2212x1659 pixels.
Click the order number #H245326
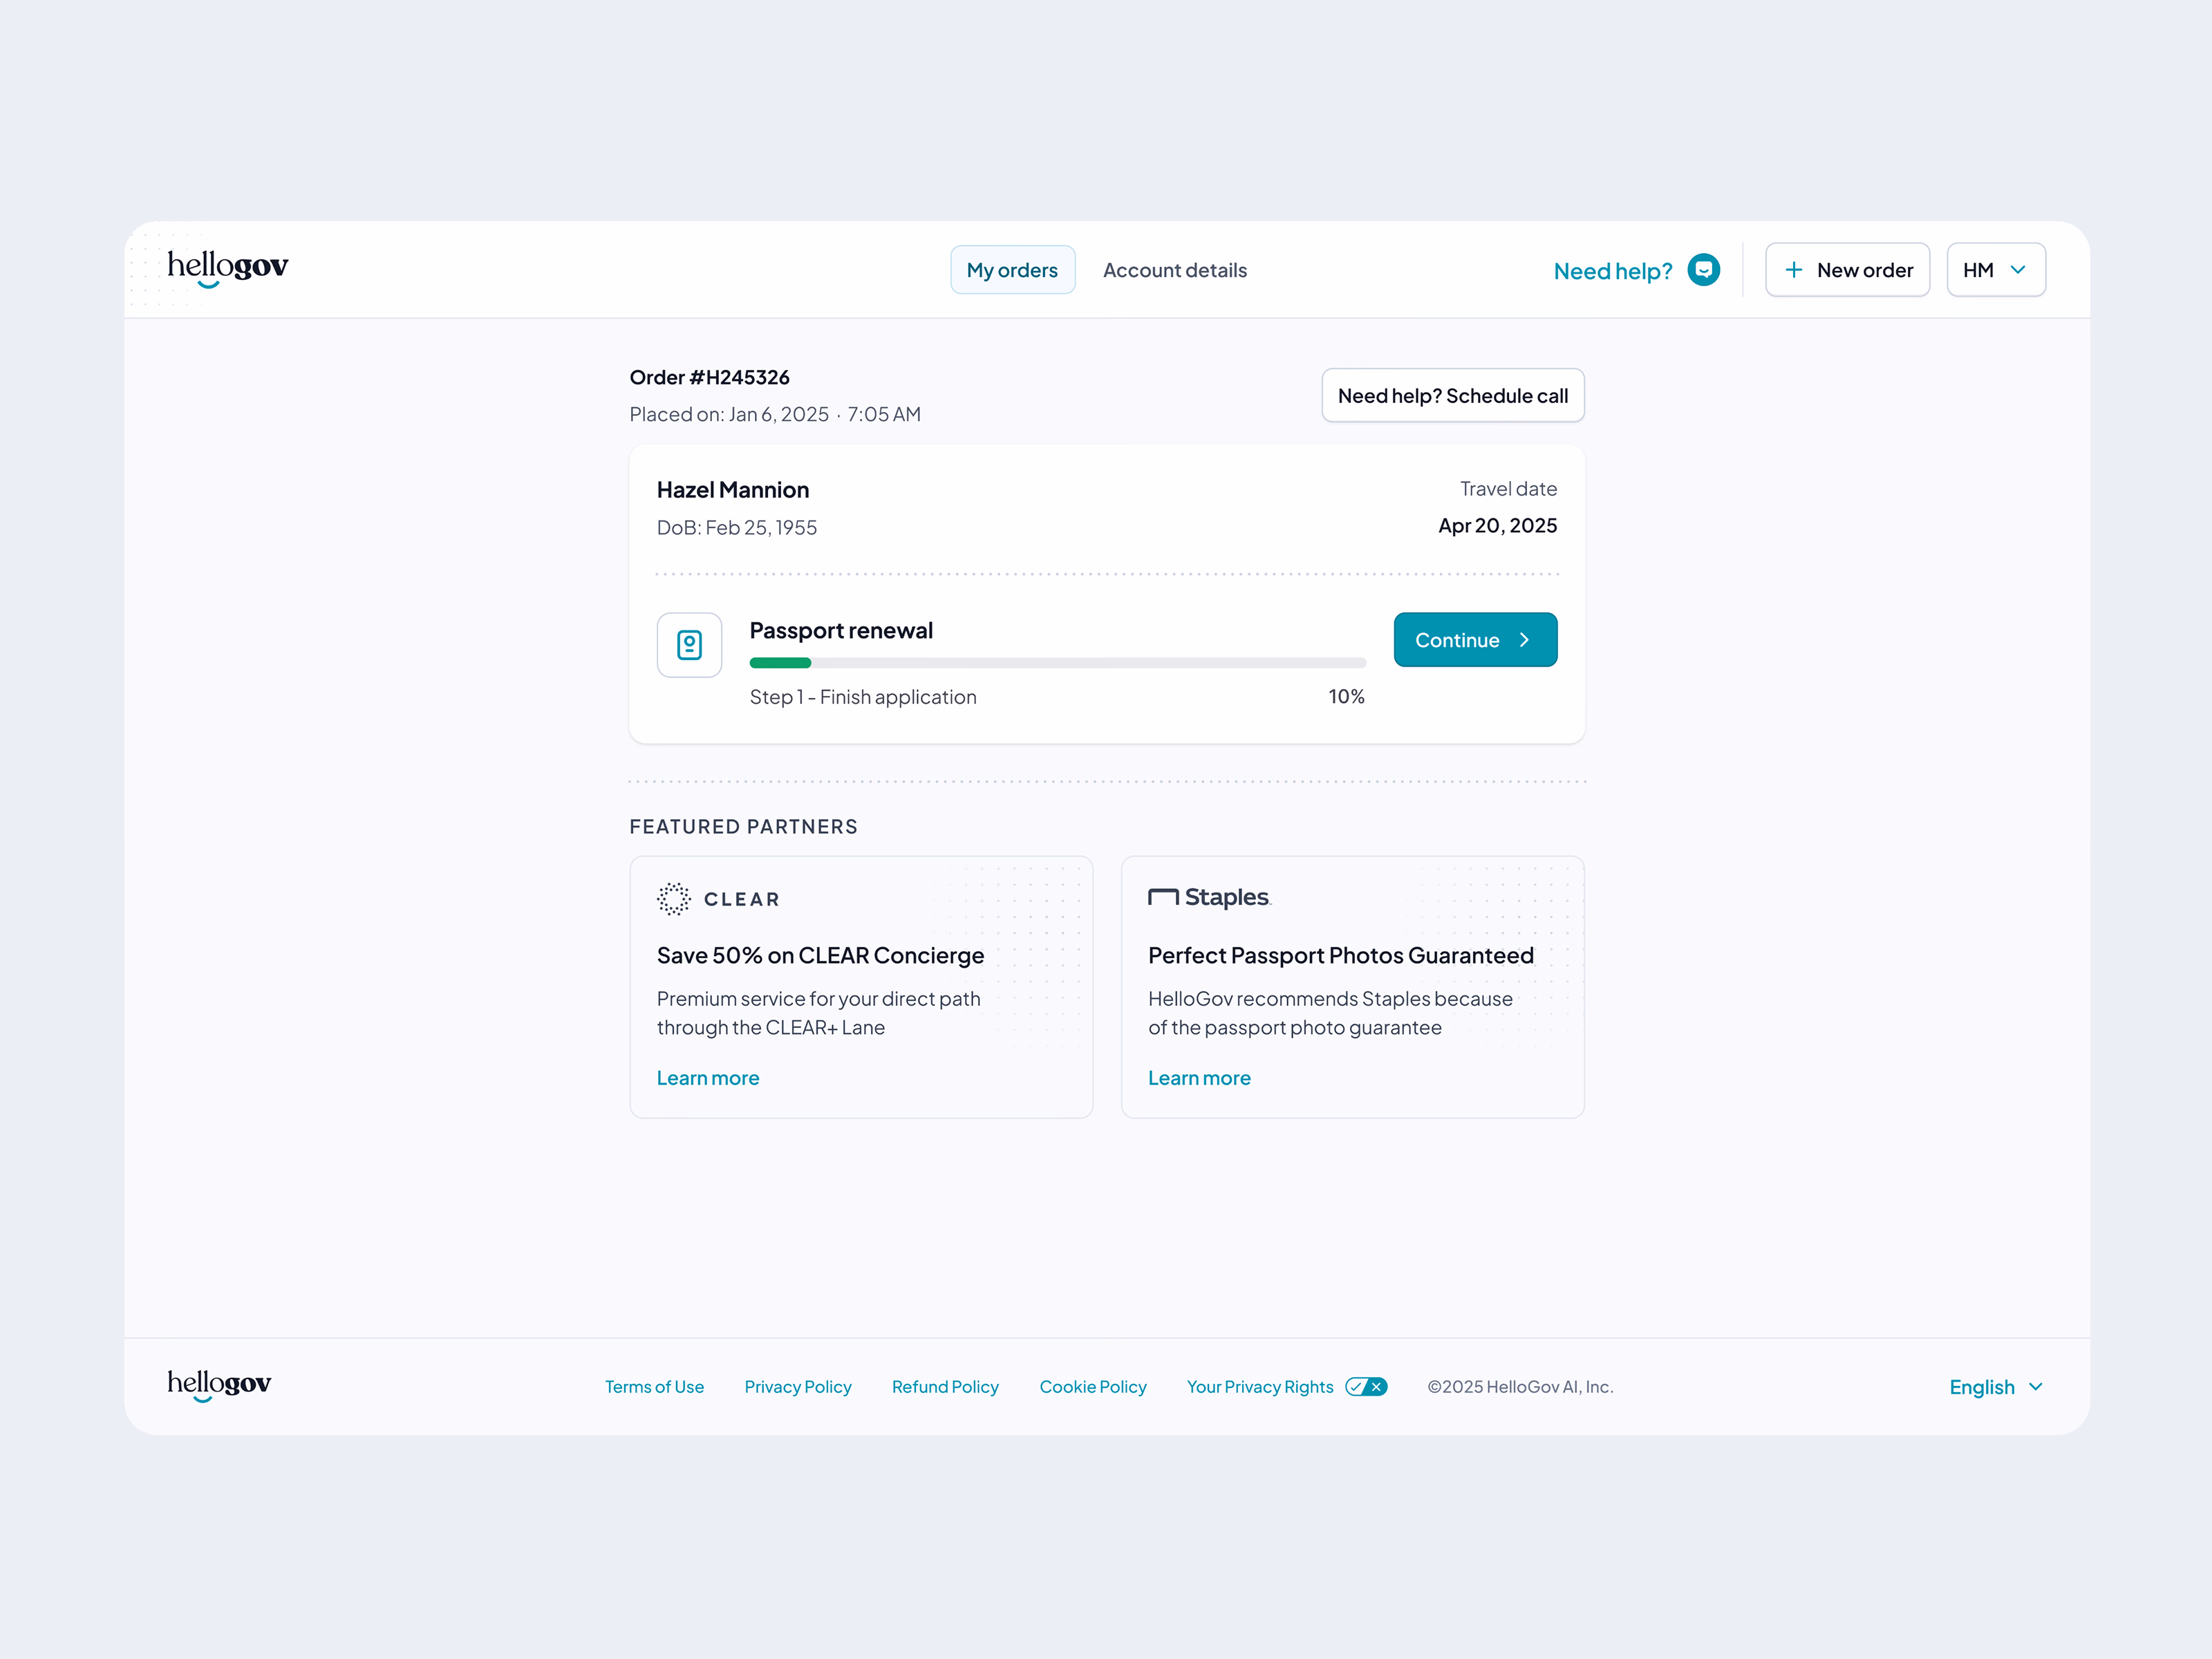[x=709, y=377]
